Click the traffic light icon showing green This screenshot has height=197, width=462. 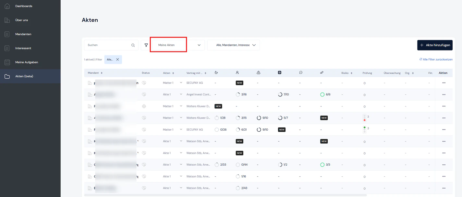click(x=364, y=129)
